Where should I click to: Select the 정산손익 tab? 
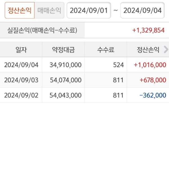pyautogui.click(x=20, y=10)
